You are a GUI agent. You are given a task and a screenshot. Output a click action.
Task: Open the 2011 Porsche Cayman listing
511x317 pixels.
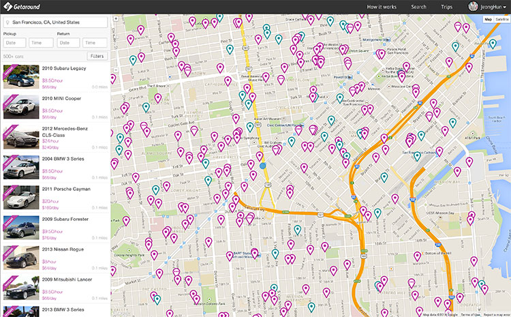coord(55,198)
